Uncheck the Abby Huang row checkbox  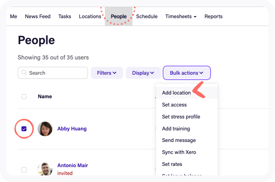click(x=24, y=129)
